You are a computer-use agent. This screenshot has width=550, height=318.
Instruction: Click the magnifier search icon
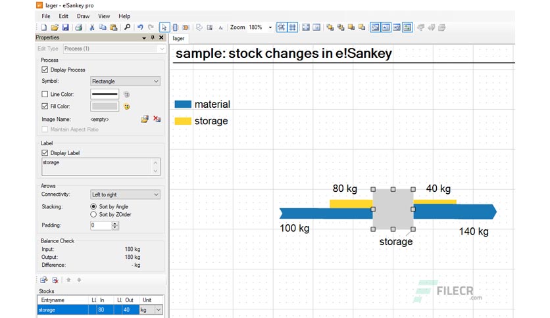127,28
